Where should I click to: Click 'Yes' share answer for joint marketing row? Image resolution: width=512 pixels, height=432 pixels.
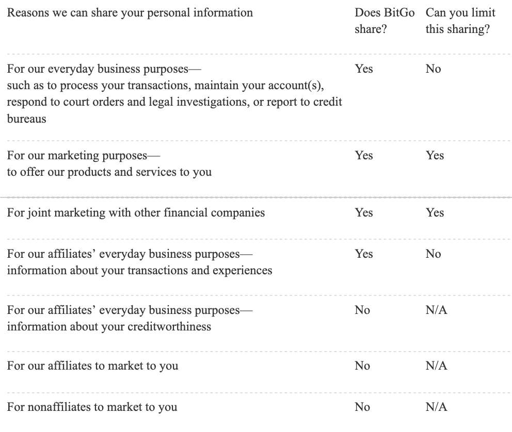[x=364, y=212]
